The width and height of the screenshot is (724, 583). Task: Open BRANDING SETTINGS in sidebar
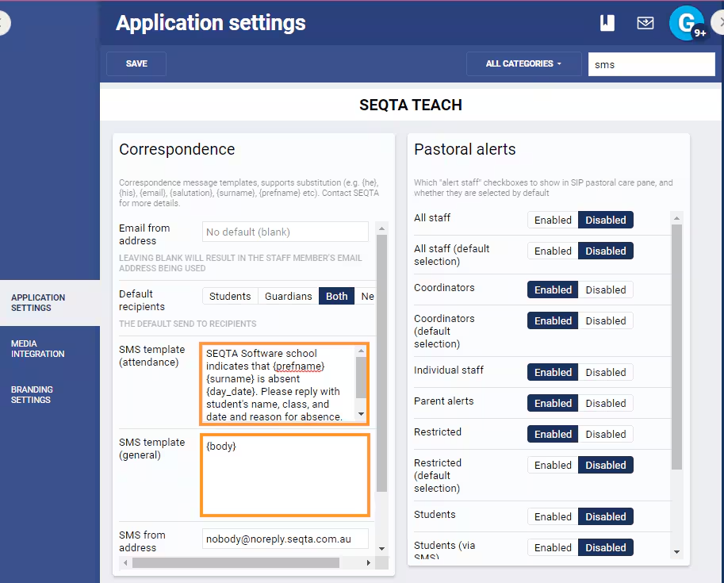[x=50, y=394]
